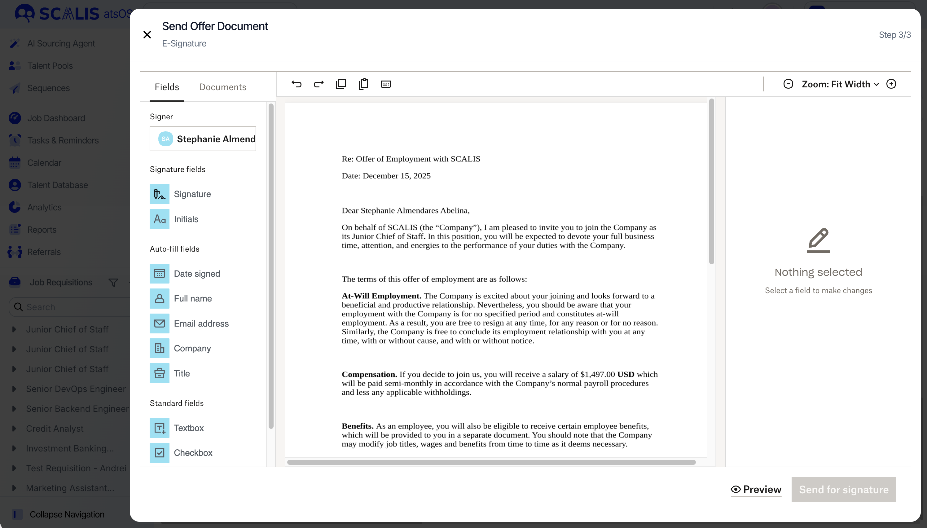The height and width of the screenshot is (528, 927).
Task: Select the Initials field icon
Action: click(159, 219)
